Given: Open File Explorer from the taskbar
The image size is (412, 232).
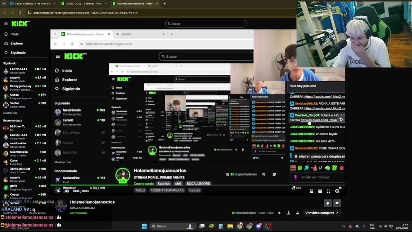Looking at the screenshot, I should pos(230,226).
